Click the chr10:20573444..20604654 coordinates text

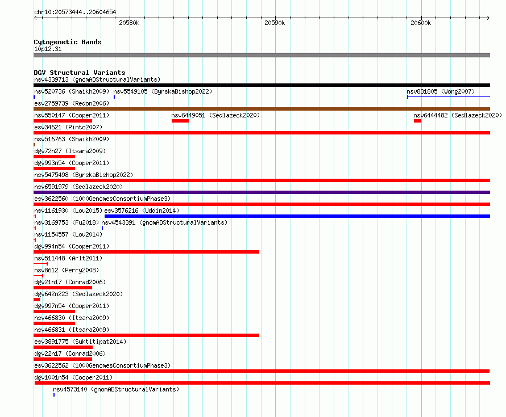tap(75, 12)
